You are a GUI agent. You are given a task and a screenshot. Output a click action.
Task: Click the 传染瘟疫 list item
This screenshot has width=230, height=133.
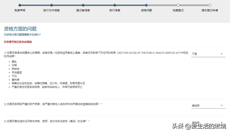point(17,73)
